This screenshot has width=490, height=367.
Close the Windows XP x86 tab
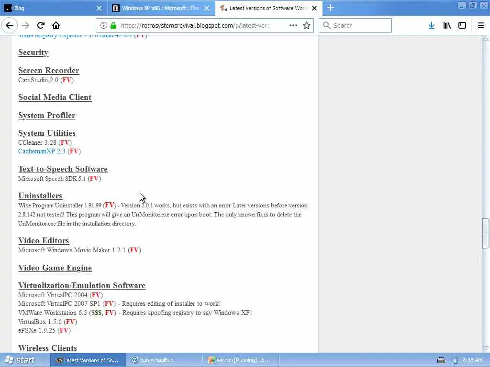(207, 8)
